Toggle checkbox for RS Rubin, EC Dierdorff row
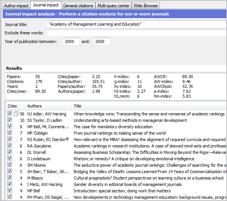This screenshot has height=201, width=227. coord(9,139)
